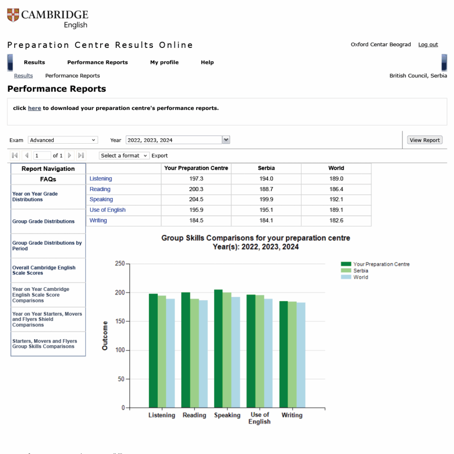
Task: Click the light blue World legend swatch
Action: 346,277
